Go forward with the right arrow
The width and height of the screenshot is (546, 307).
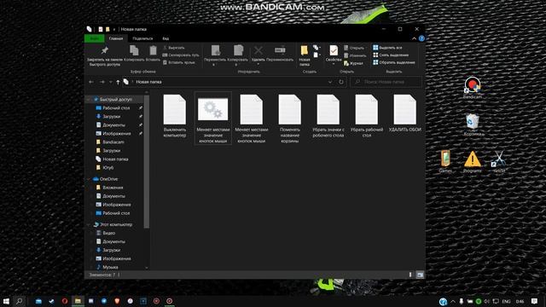click(x=102, y=82)
